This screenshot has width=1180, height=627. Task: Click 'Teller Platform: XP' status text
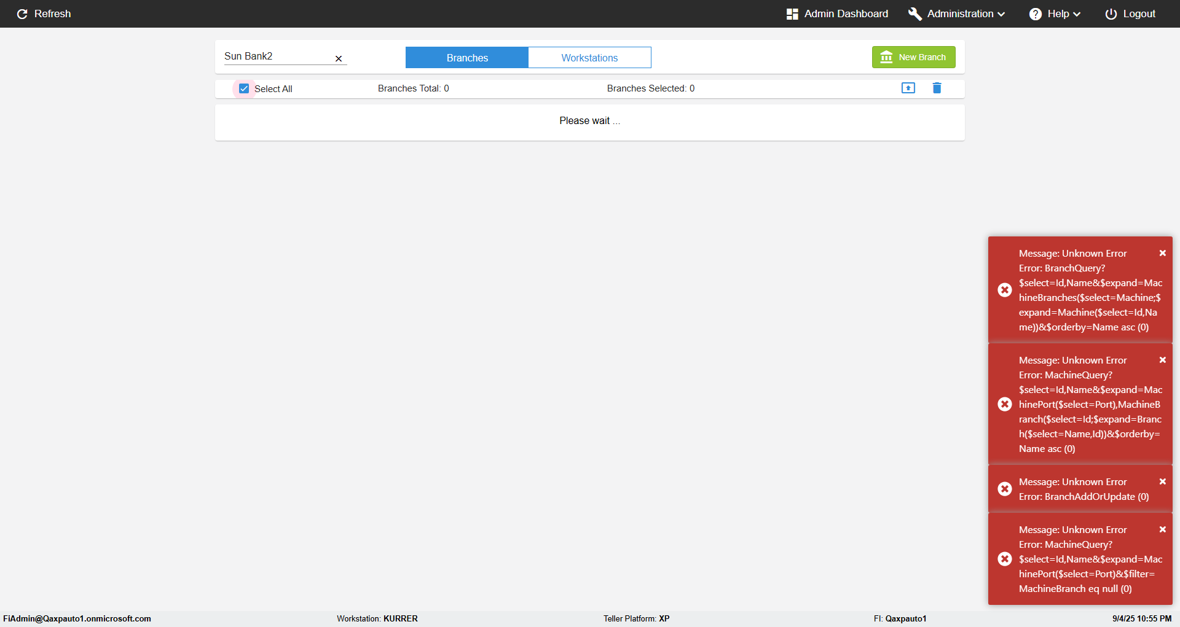(x=637, y=618)
